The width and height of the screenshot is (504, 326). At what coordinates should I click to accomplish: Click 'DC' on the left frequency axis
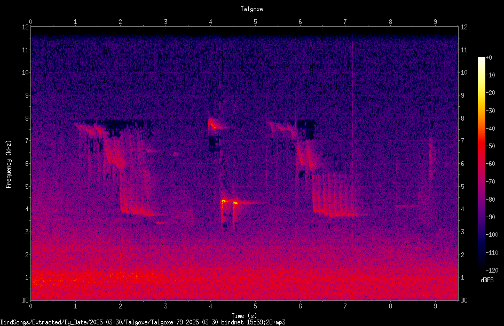point(25,300)
